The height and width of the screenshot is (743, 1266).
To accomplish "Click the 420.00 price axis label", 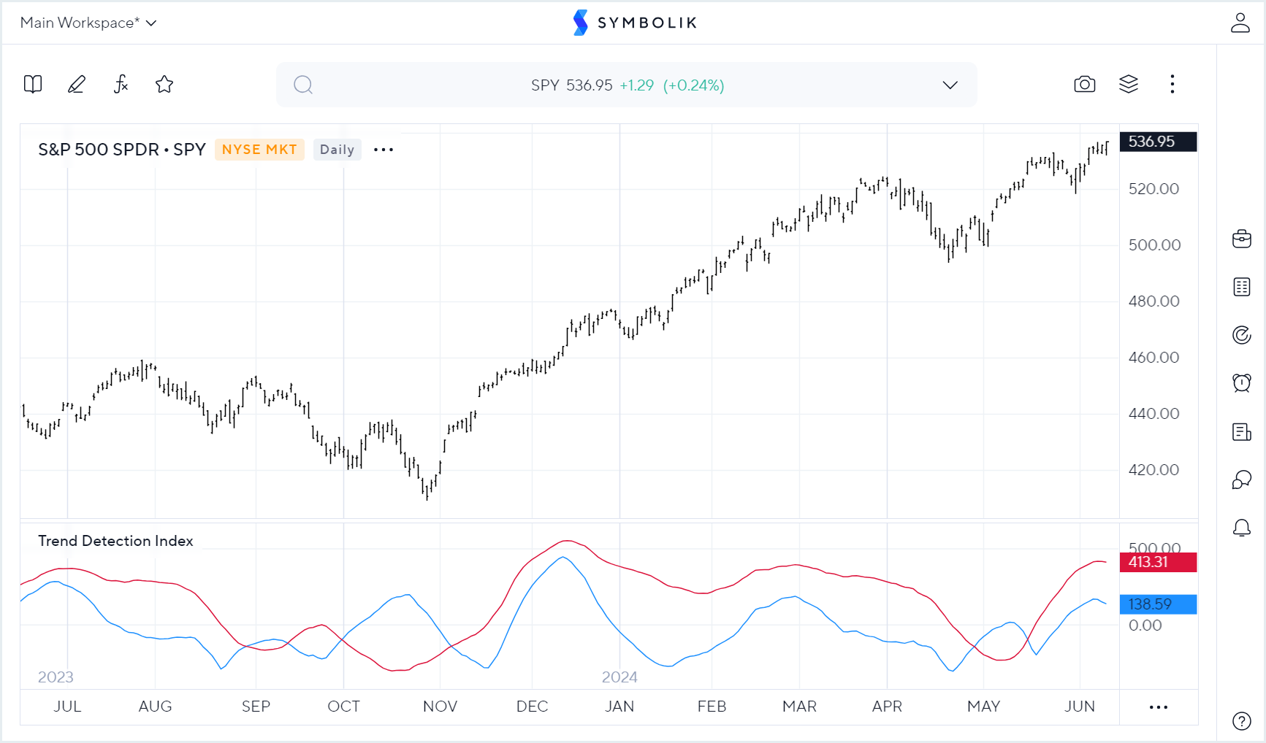I will pos(1154,470).
